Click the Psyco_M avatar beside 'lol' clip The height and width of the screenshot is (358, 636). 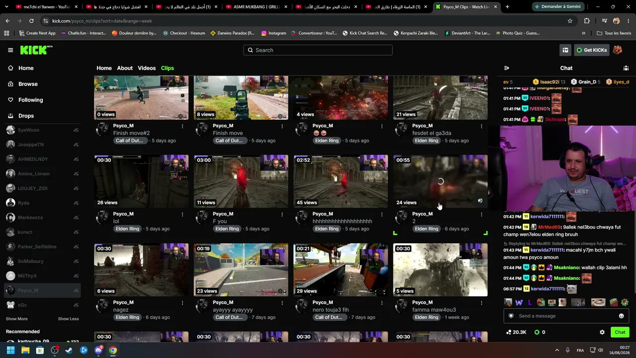pyautogui.click(x=103, y=218)
